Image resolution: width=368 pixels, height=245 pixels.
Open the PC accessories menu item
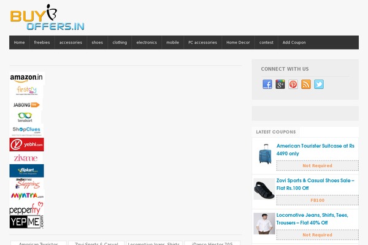(203, 42)
